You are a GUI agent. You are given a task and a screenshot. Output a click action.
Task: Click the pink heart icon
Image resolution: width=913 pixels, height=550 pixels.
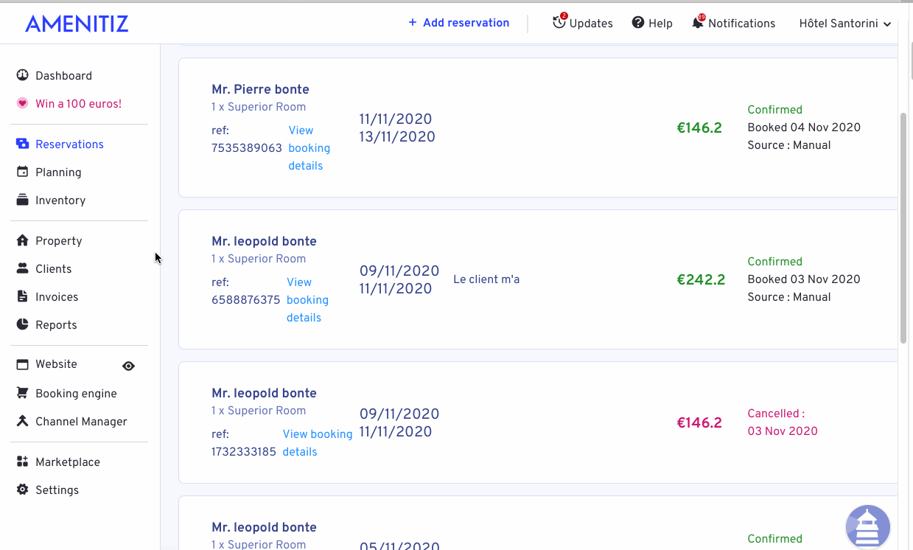pos(22,103)
